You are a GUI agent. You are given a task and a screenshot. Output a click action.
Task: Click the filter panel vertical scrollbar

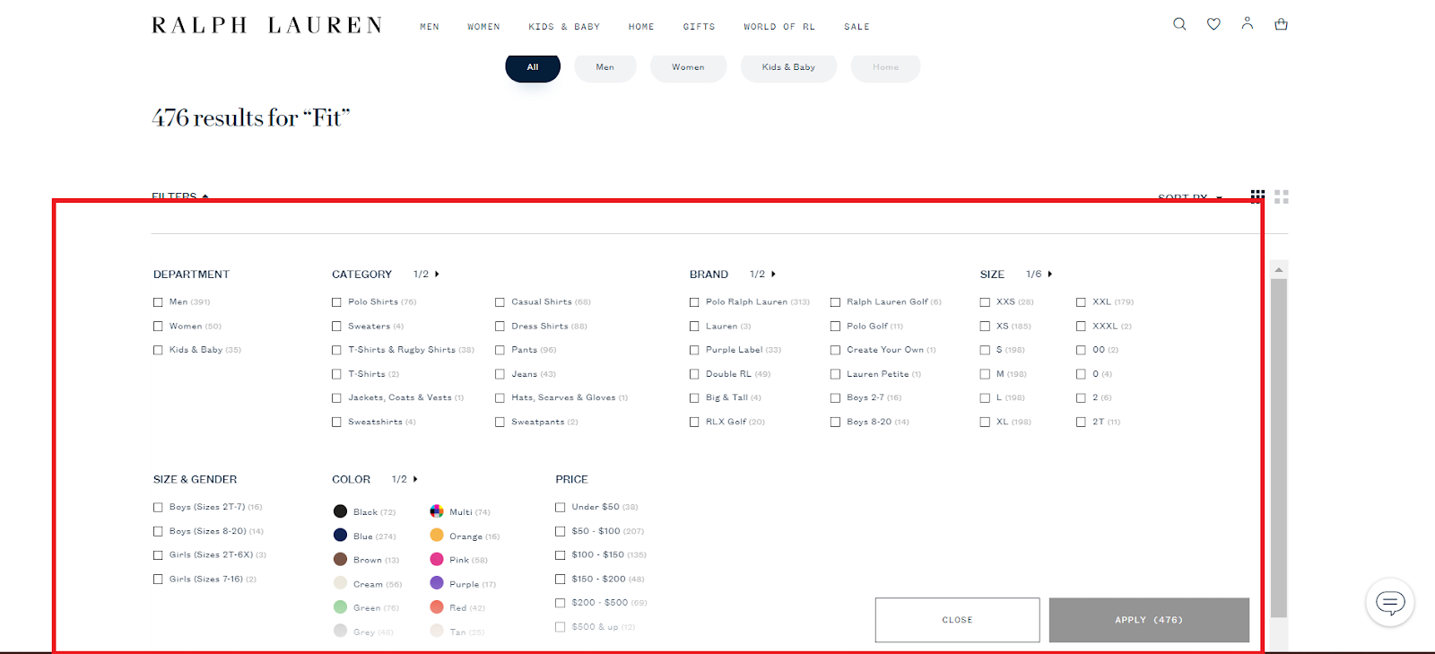[x=1279, y=449]
